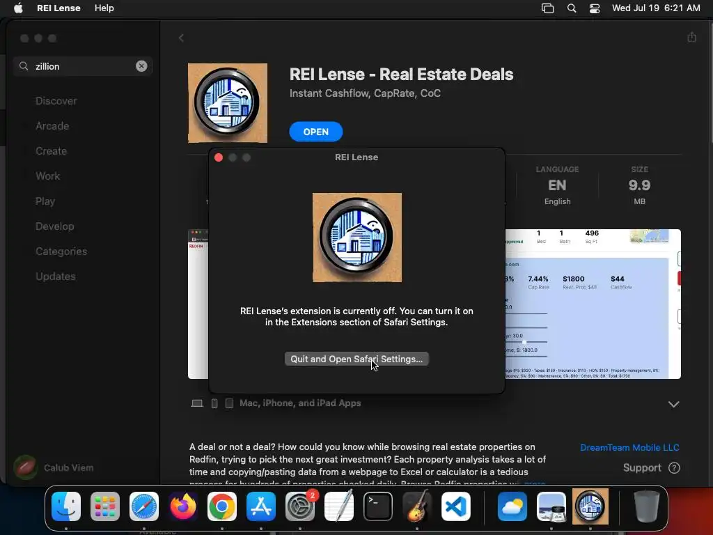This screenshot has width=713, height=535.
Task: Open TextEdit from the Dock
Action: coord(339,506)
